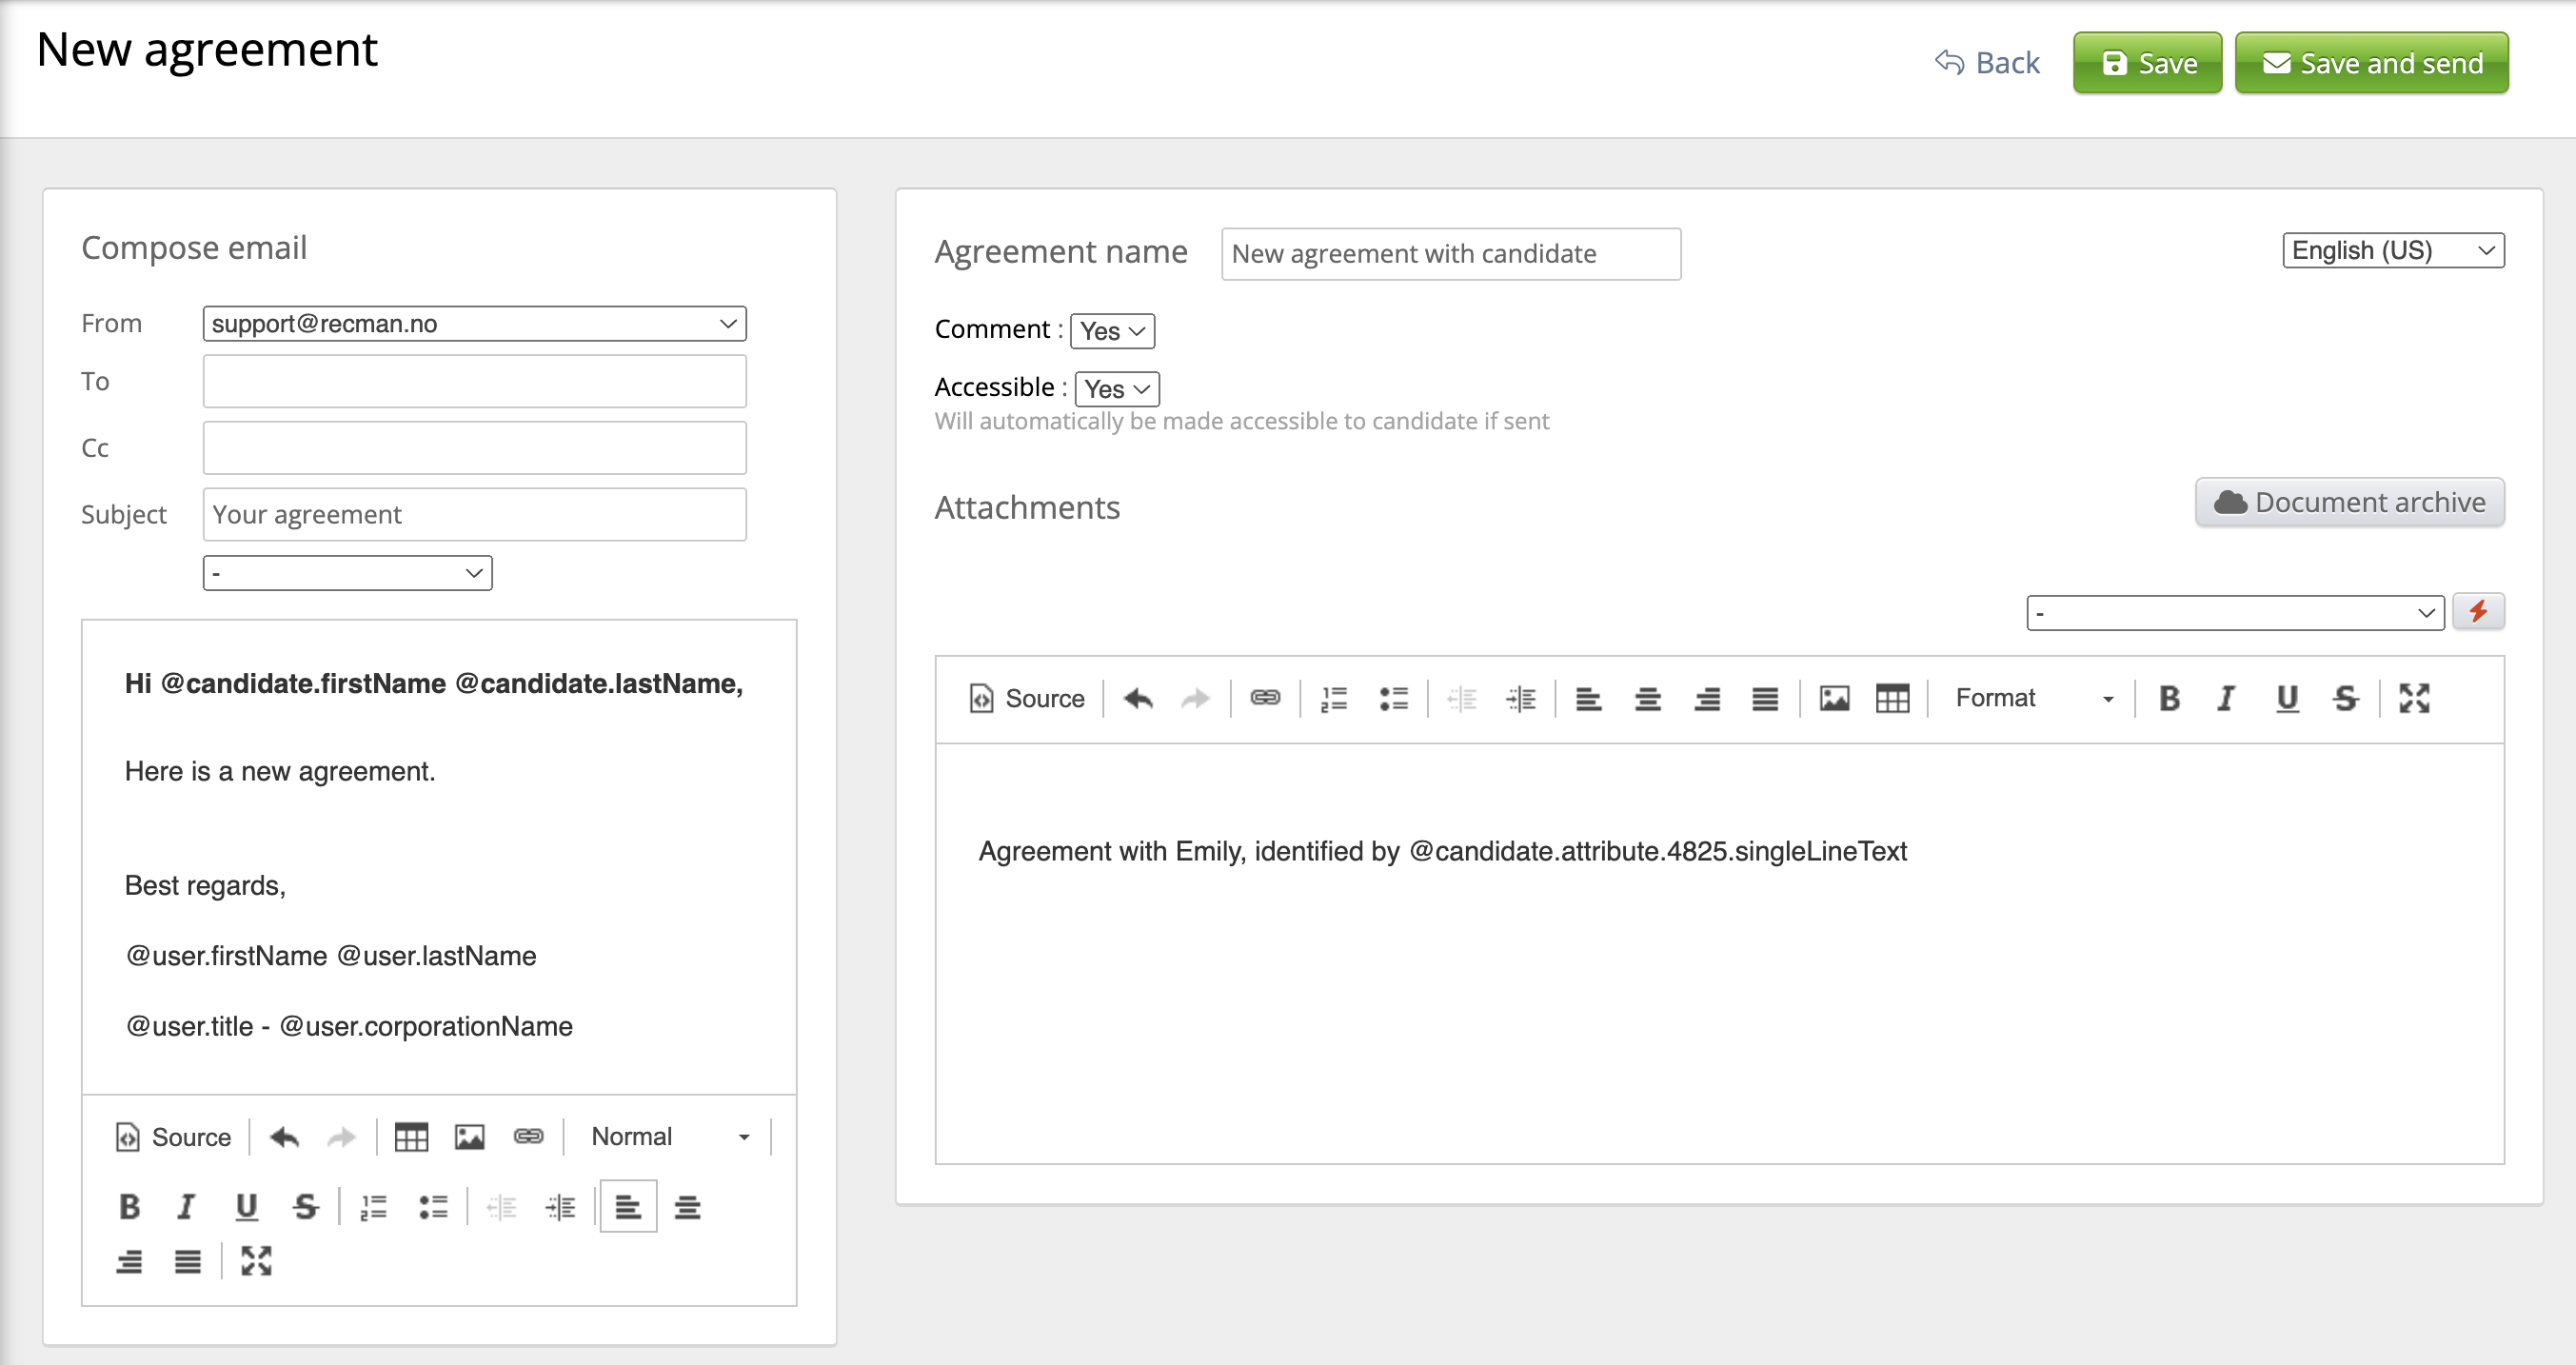2576x1365 pixels.
Task: Insert table in agreement editor toolbar
Action: coord(1892,698)
